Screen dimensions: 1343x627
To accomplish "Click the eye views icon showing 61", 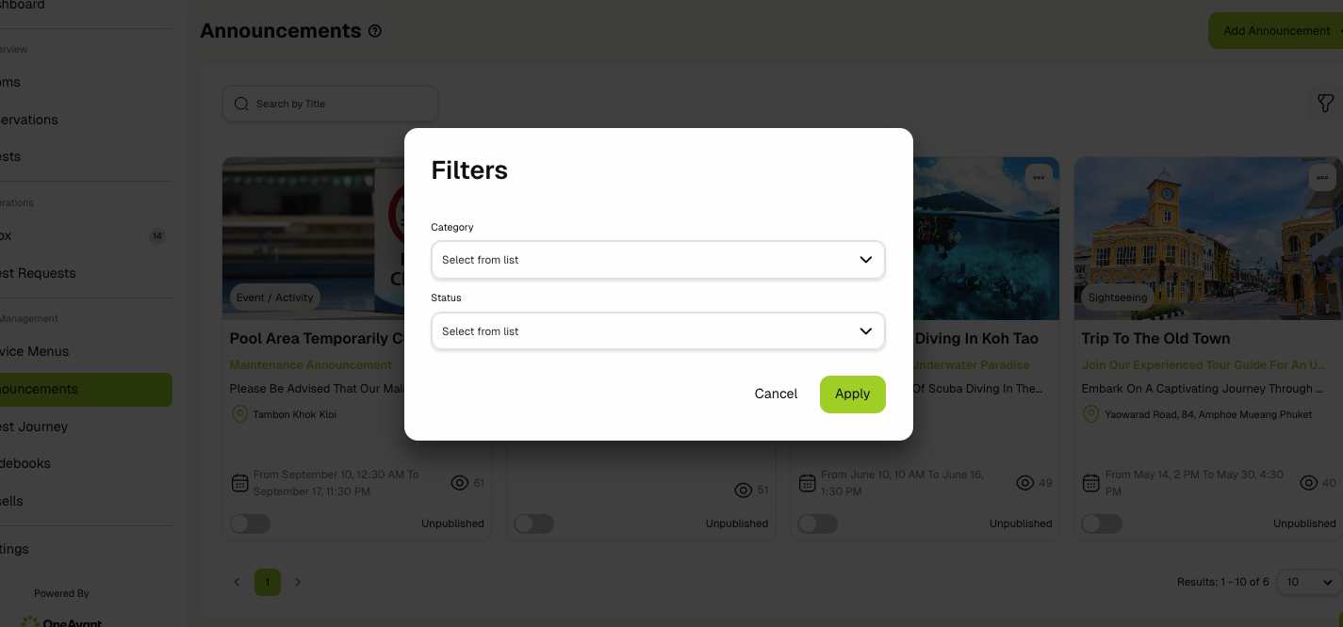I will 460,483.
